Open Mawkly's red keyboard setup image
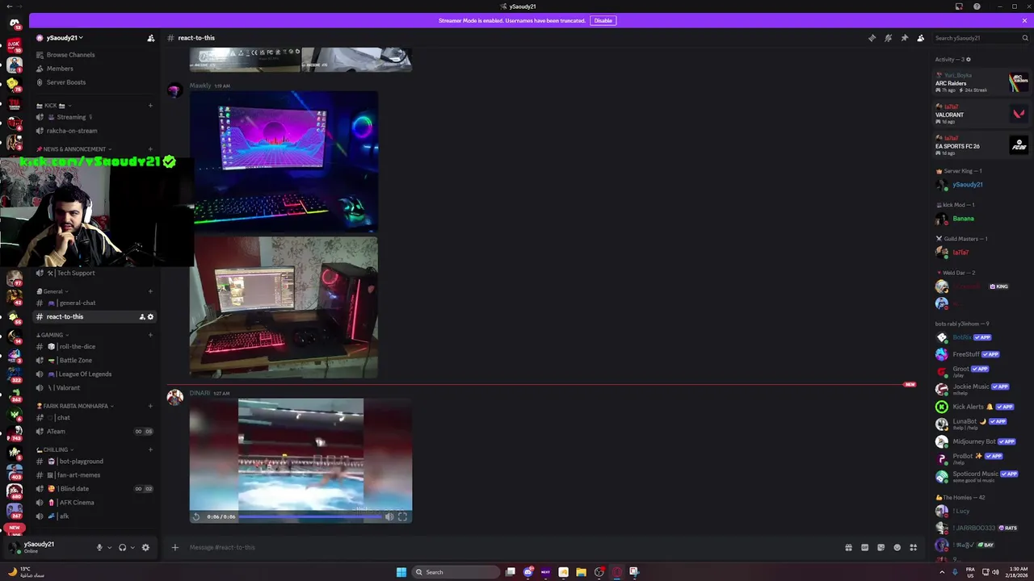1034x581 pixels. pyautogui.click(x=284, y=307)
